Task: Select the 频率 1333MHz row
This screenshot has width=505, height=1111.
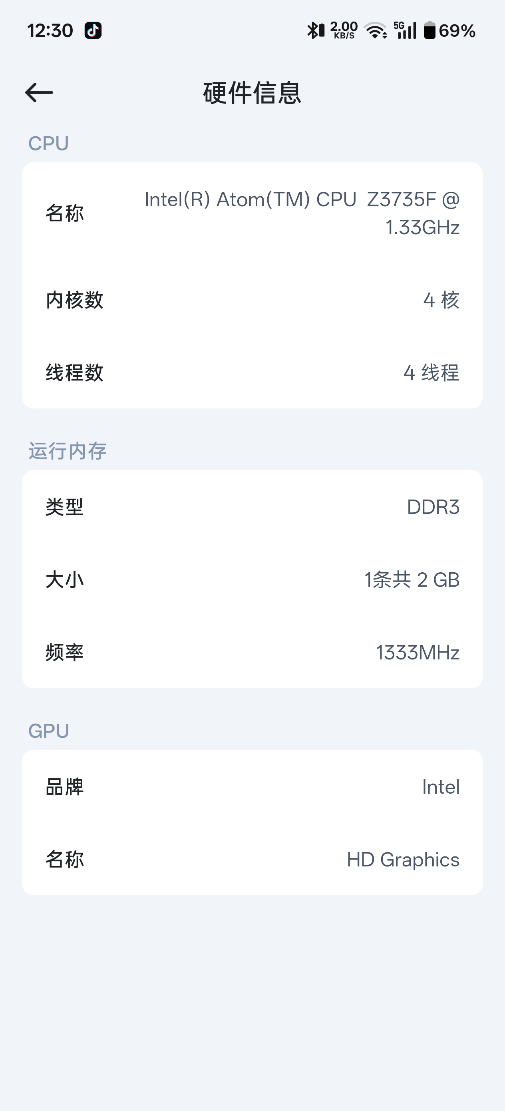Action: click(252, 653)
